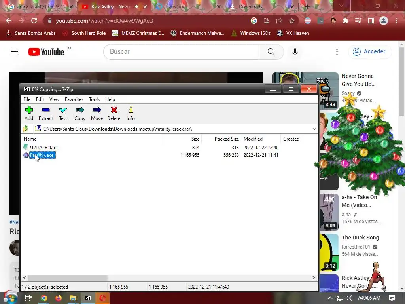Image resolution: width=405 pixels, height=304 pixels.
Task: Open the YouTube hamburger guide menu
Action: [14, 52]
